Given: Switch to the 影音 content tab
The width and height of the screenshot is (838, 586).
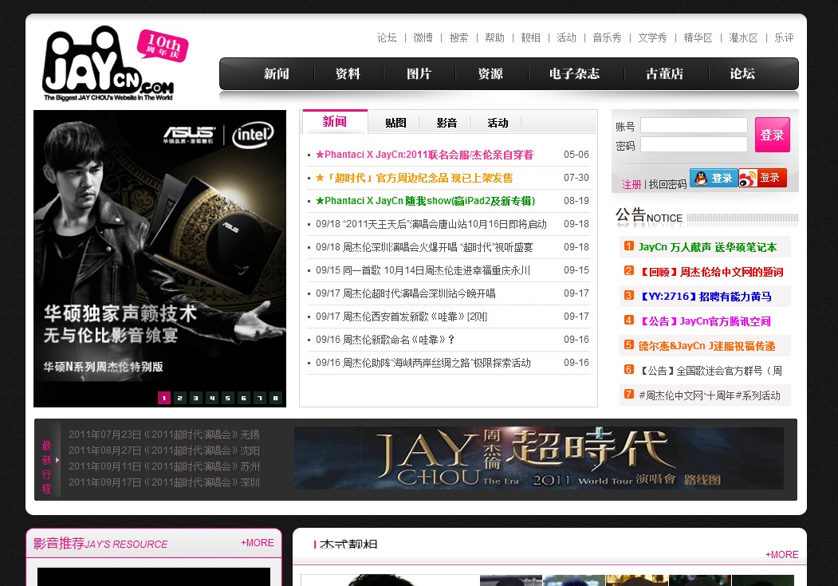Looking at the screenshot, I should point(447,123).
